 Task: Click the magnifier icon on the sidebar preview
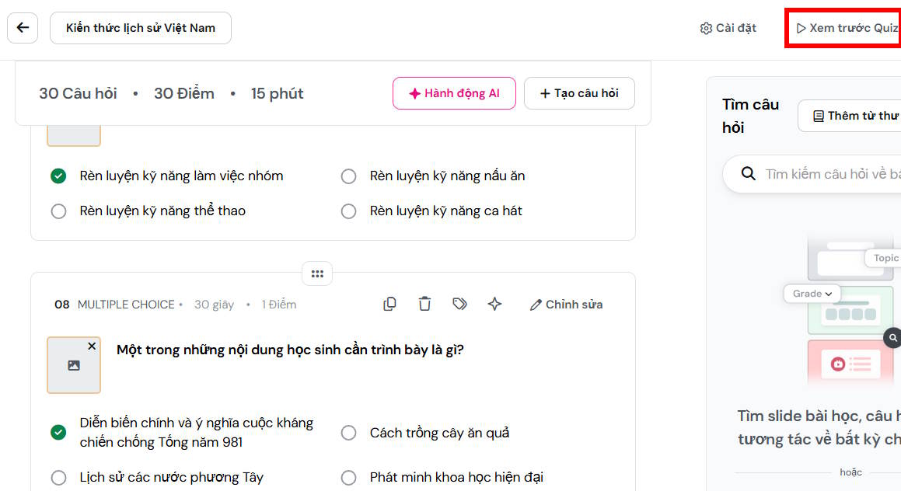pos(892,338)
